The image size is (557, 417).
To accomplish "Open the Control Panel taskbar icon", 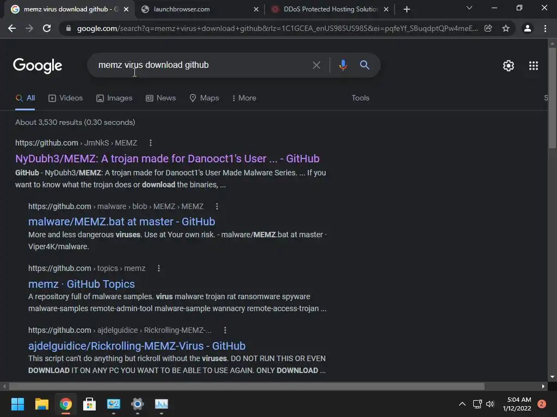I will pos(114,404).
